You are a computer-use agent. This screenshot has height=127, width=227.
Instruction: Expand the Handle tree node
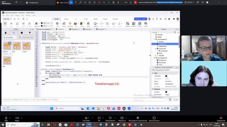pyautogui.click(x=156, y=56)
